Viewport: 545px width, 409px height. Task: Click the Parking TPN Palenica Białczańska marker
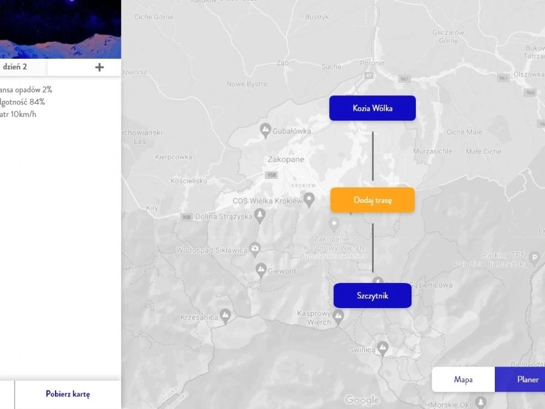(534, 259)
